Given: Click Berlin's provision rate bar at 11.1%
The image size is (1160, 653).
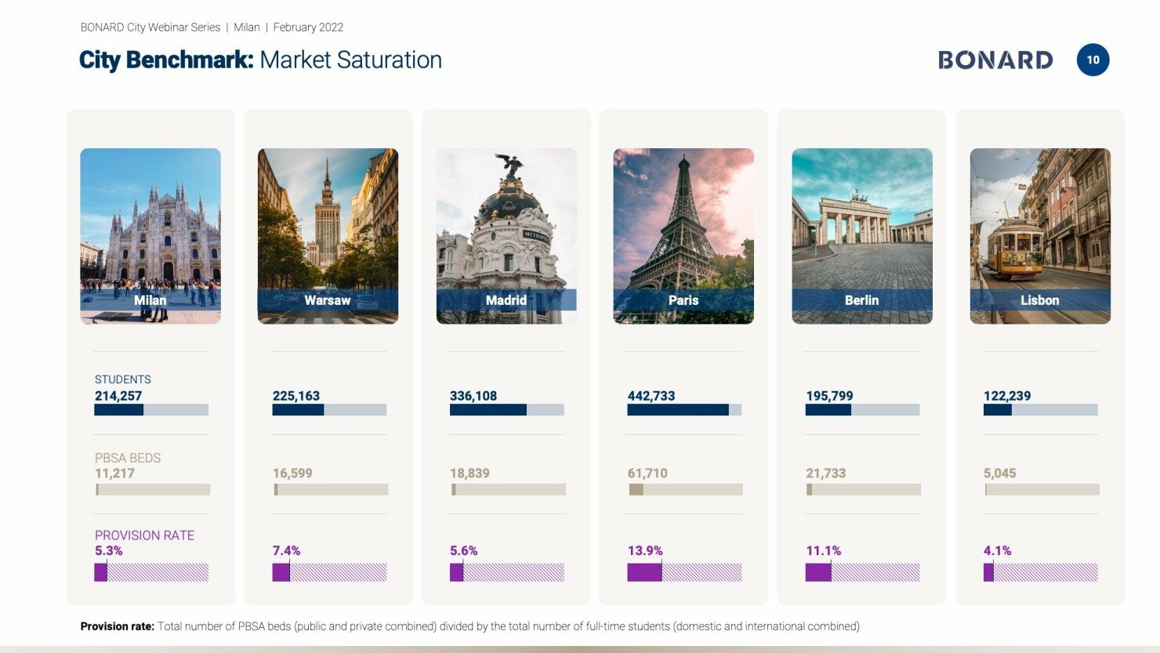Looking at the screenshot, I should pyautogui.click(x=862, y=572).
